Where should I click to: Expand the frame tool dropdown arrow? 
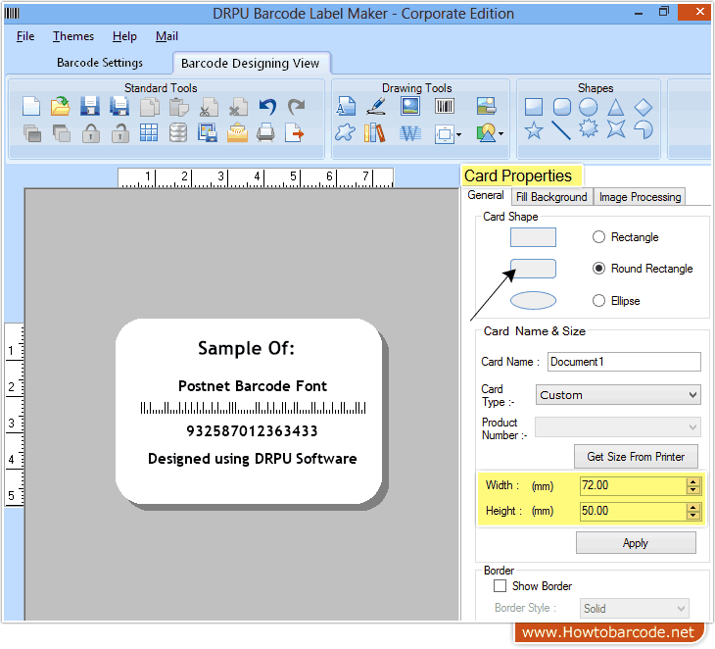(458, 134)
